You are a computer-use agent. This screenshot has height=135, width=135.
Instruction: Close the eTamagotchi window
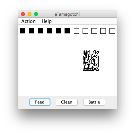click(x=23, y=14)
